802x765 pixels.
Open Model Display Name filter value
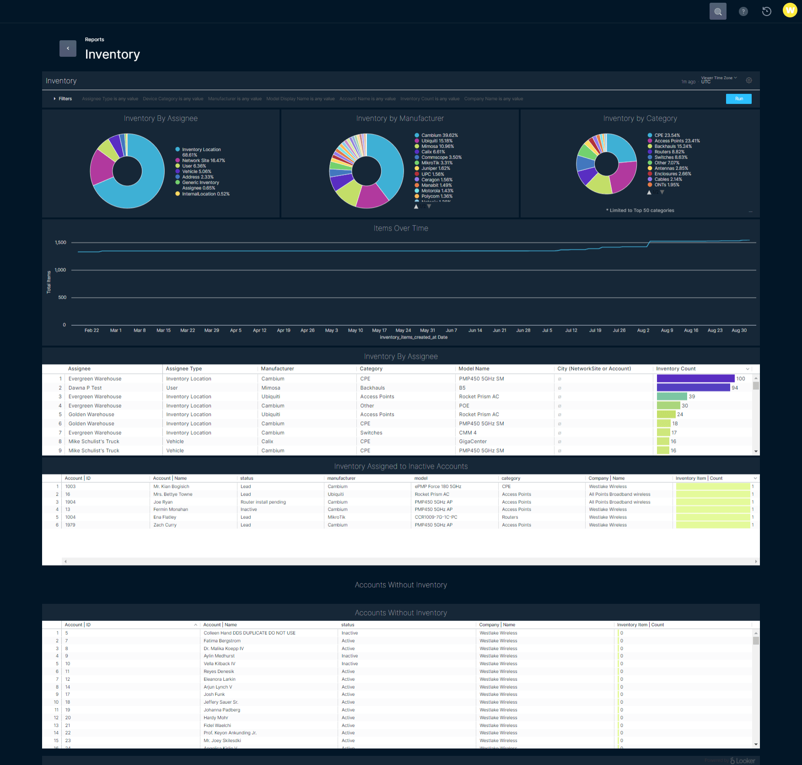tap(301, 99)
